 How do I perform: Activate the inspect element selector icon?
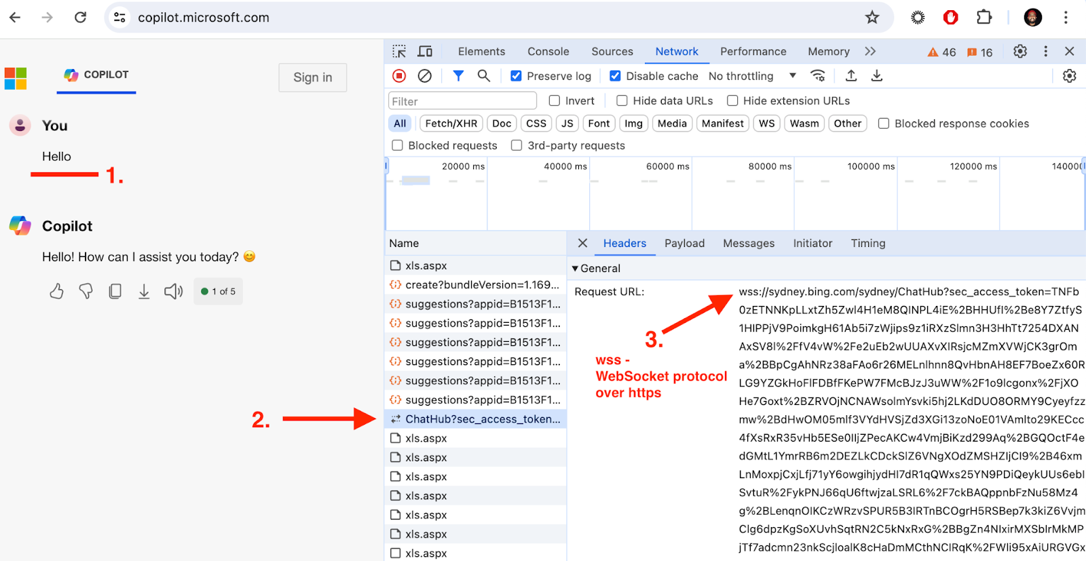[399, 52]
